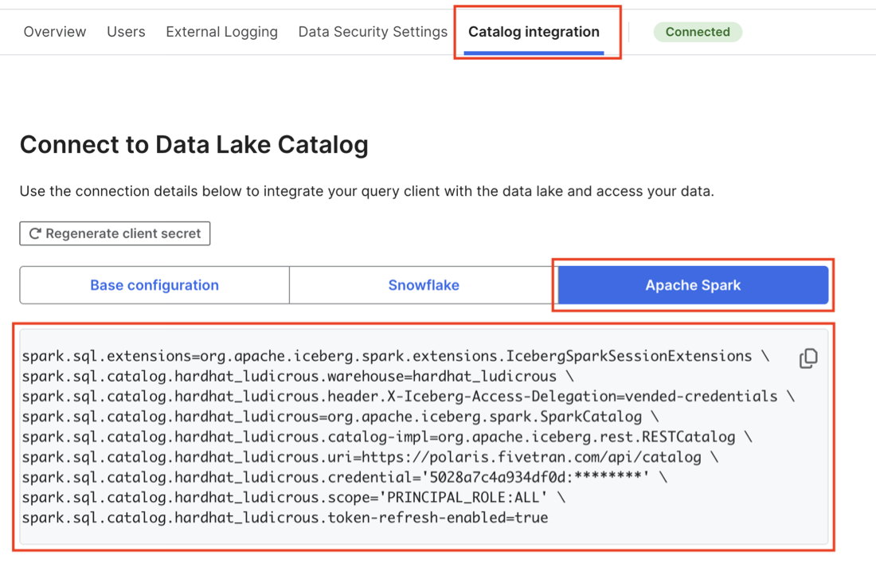Select the Catalog integration tab
Image resolution: width=876 pixels, height=587 pixels.
click(x=534, y=32)
